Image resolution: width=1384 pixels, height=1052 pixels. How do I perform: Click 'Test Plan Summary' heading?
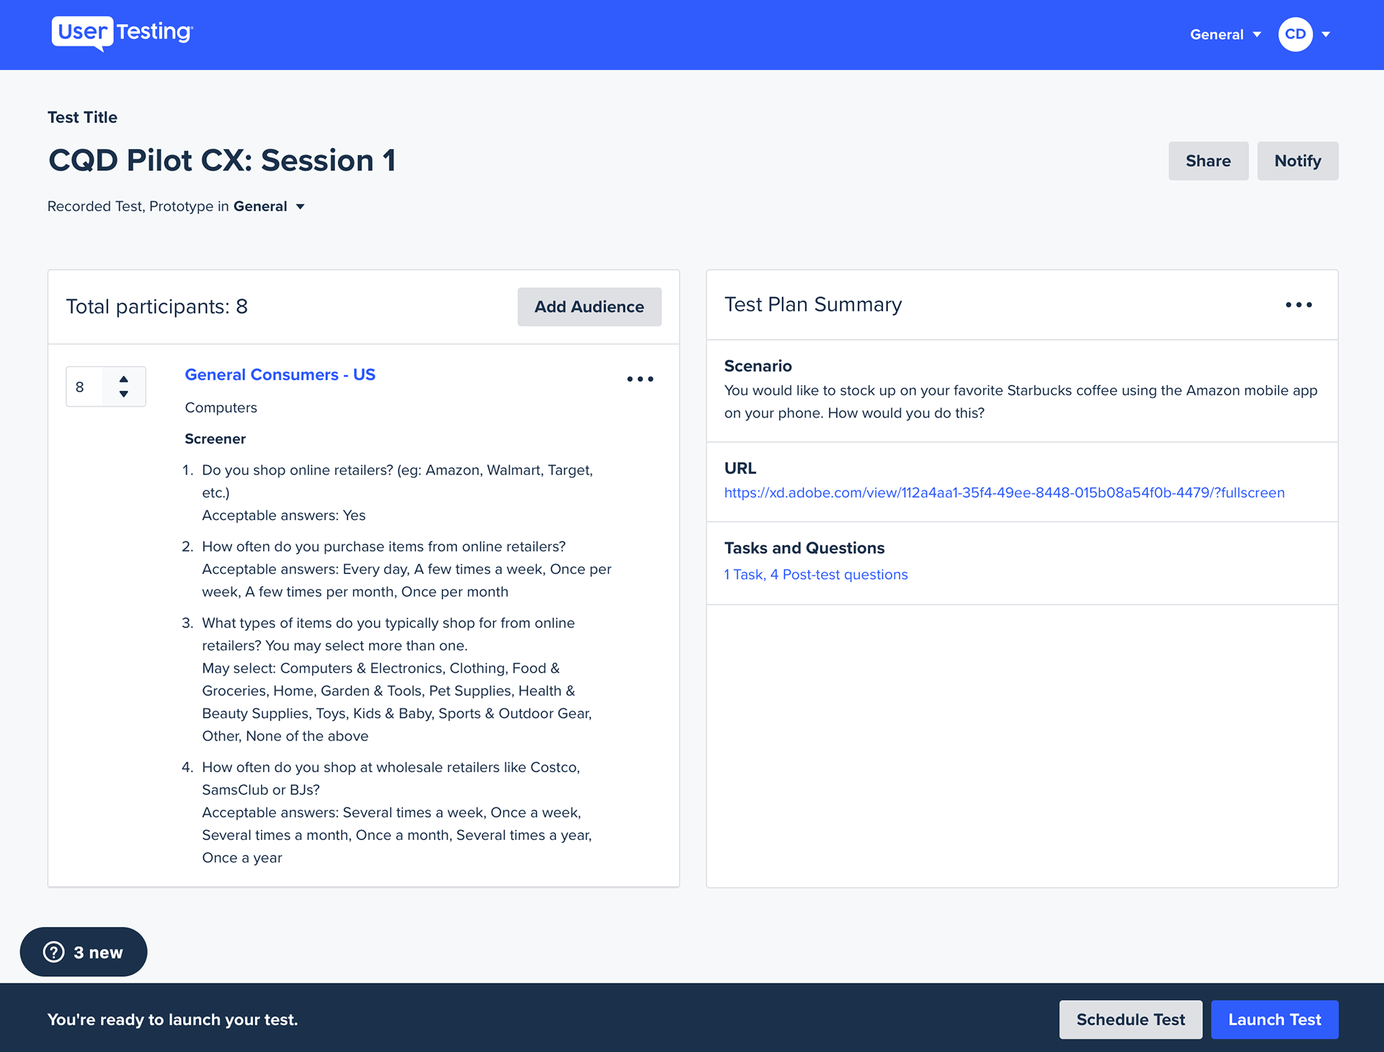click(x=812, y=305)
